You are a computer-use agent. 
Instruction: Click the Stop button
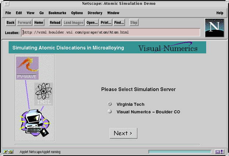(x=134, y=22)
